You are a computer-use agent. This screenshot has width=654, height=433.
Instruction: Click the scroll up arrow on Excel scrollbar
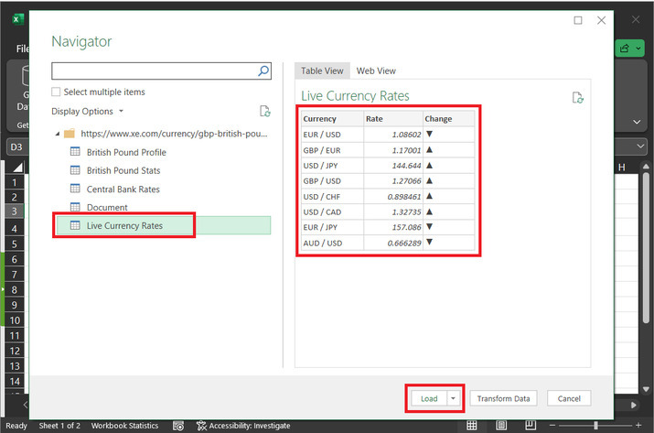point(646,167)
